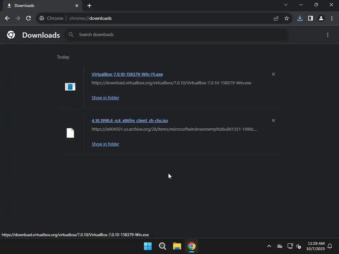Click the Chrome logo beside Downloads heading
Viewport: 339px width, 254px height.
(x=11, y=35)
